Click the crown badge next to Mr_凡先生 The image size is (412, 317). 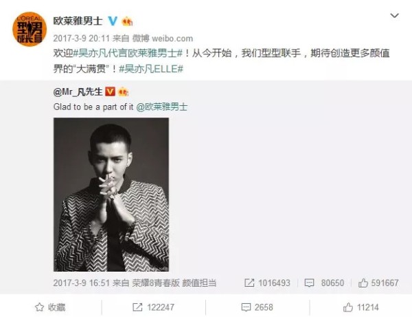pos(123,92)
